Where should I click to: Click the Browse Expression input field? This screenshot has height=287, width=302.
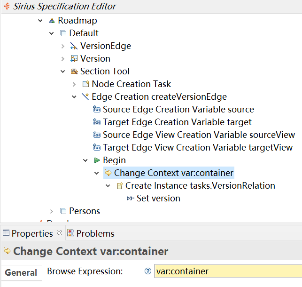pos(228,271)
